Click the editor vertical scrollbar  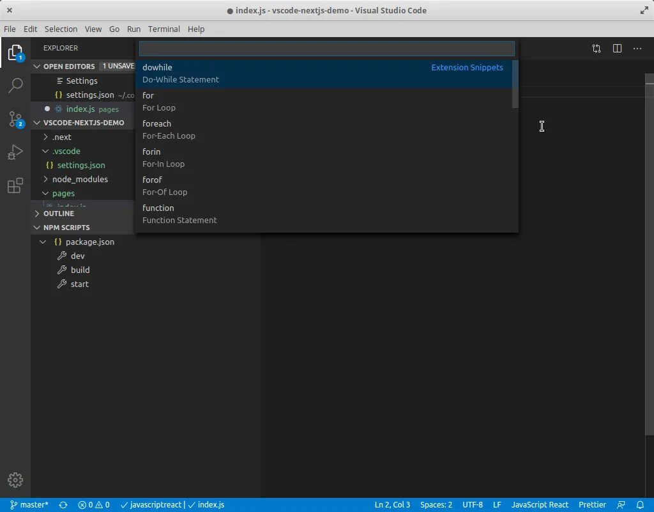pyautogui.click(x=650, y=254)
